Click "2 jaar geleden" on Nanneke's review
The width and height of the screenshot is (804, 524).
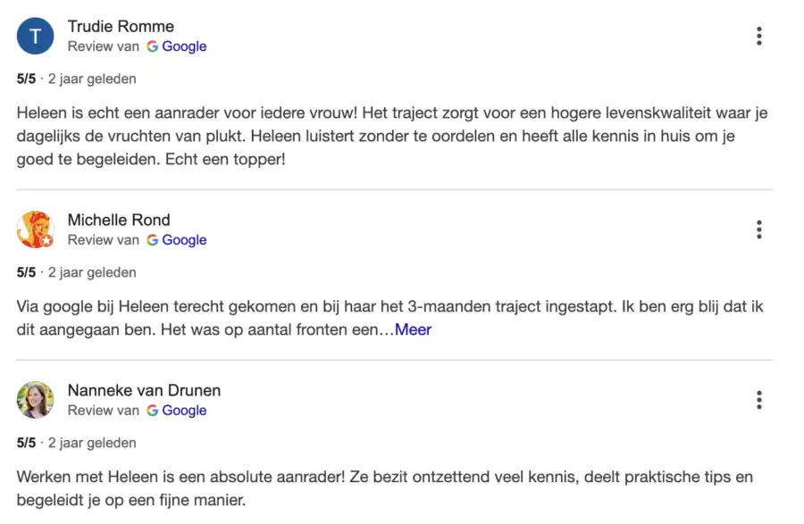[x=92, y=443]
